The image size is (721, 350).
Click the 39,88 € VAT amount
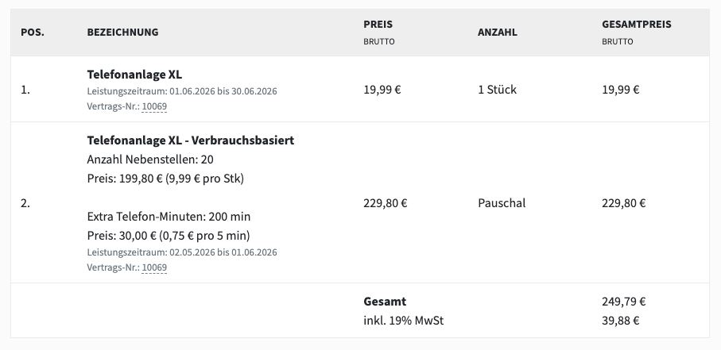click(621, 321)
